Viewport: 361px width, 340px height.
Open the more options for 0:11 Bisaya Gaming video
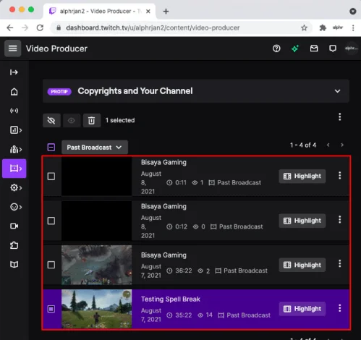click(x=340, y=176)
